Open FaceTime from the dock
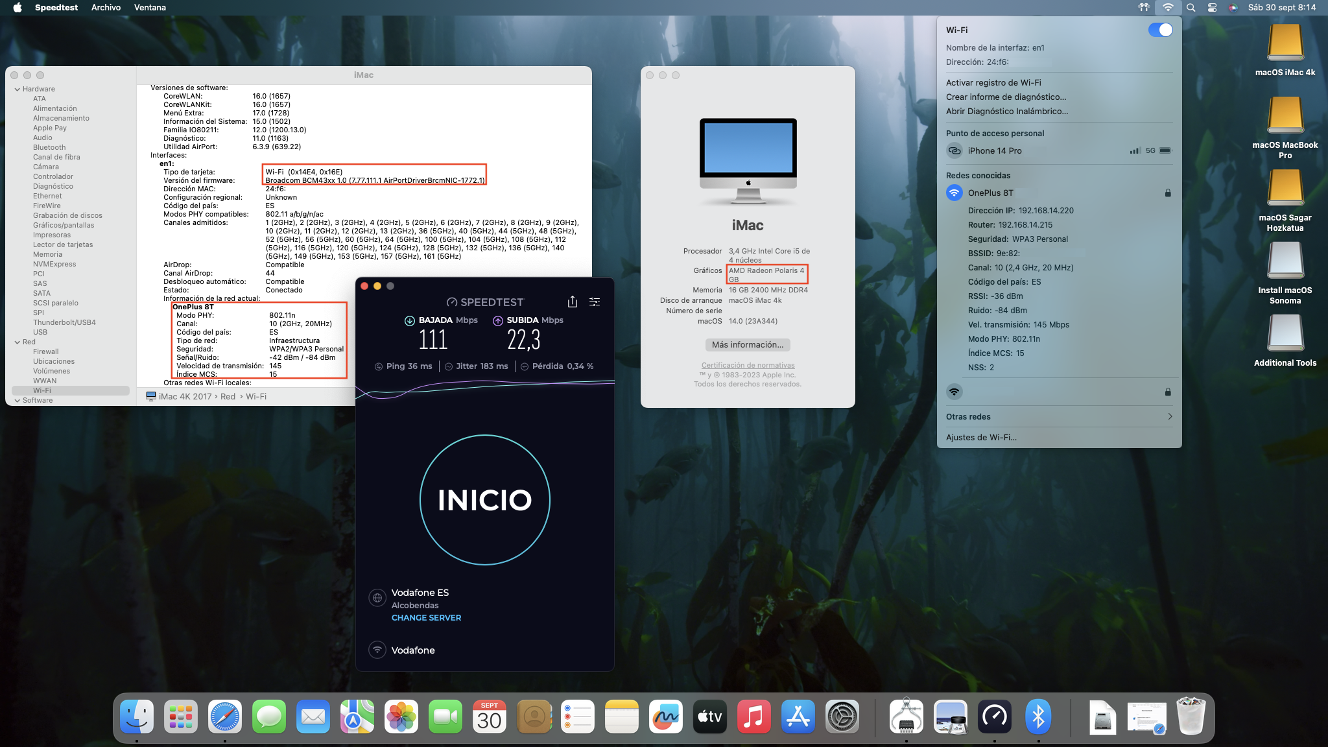Viewport: 1328px width, 747px height. point(445,717)
